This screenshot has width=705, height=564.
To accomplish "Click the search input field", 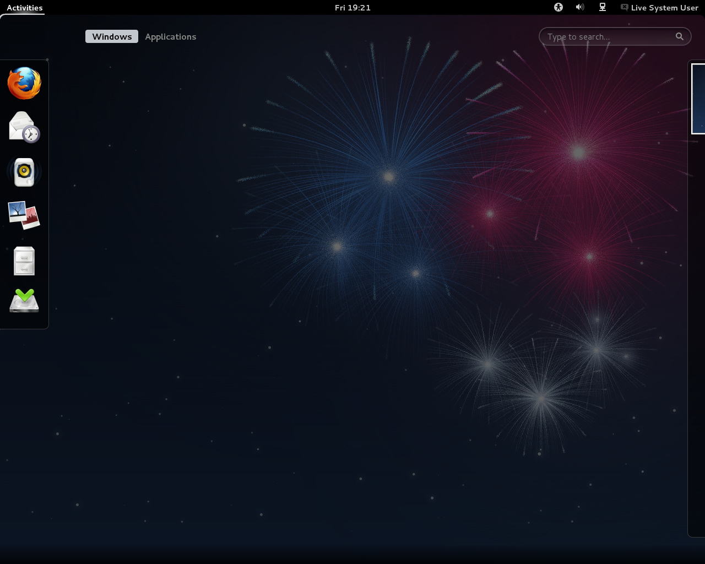I will [606, 36].
